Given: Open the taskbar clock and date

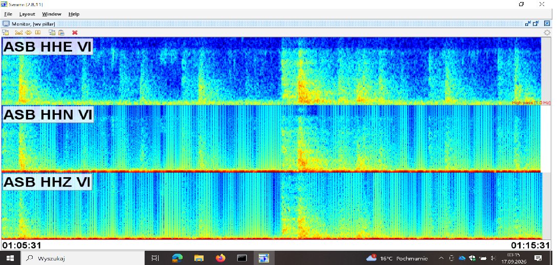Looking at the screenshot, I should 513,258.
